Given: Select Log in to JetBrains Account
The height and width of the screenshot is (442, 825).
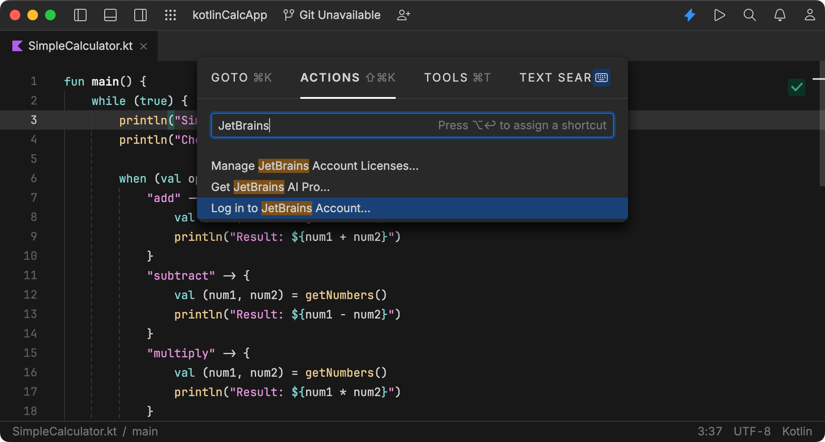Looking at the screenshot, I should (x=291, y=208).
